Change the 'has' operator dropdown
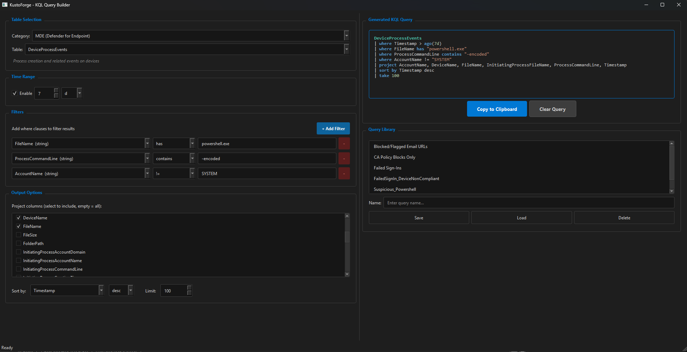 174,143
